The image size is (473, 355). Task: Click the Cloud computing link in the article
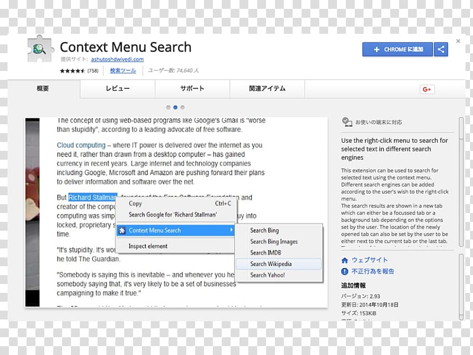pyautogui.click(x=81, y=145)
